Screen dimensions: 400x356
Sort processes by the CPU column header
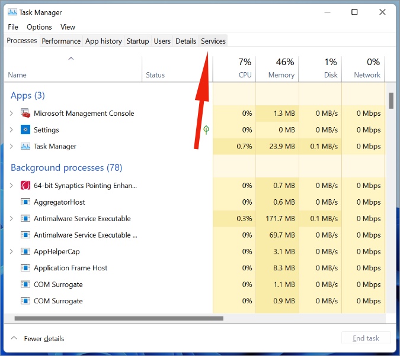(234, 68)
